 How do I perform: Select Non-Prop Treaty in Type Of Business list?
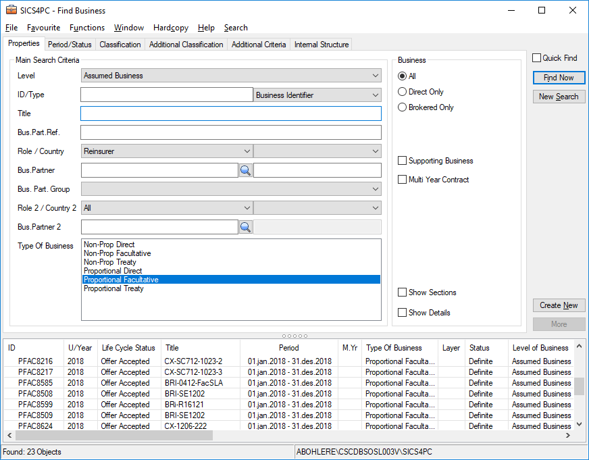pos(110,262)
